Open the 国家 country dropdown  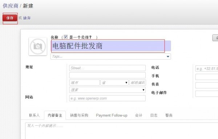pyautogui.click(x=107, y=90)
